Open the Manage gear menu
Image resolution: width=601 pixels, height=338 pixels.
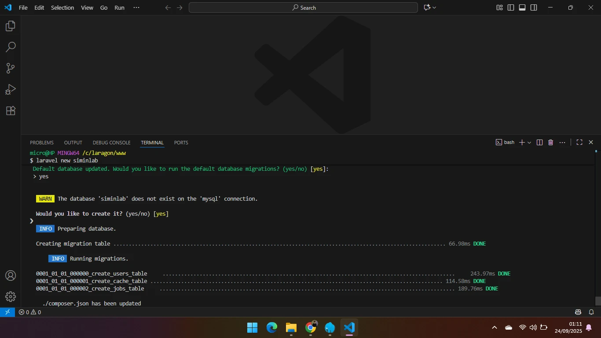point(11,297)
